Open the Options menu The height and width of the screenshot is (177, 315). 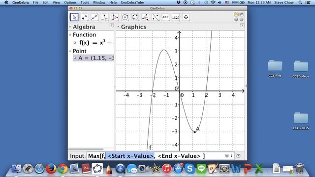(70, 2)
